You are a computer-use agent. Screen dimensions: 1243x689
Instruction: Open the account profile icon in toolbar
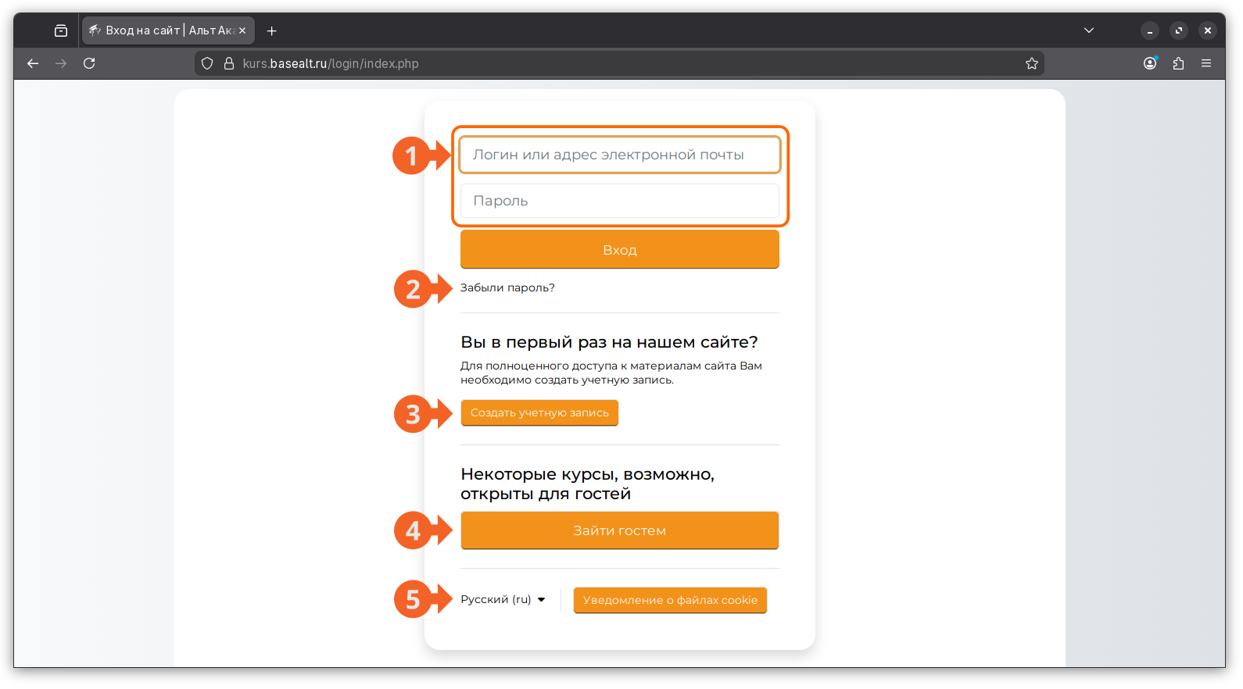[1149, 63]
